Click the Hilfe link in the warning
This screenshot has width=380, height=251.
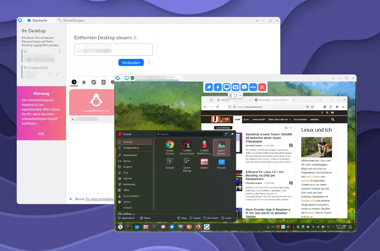[x=41, y=134]
